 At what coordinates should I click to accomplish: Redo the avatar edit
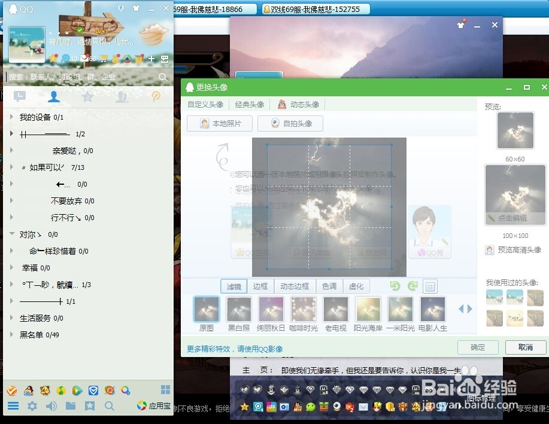[412, 286]
